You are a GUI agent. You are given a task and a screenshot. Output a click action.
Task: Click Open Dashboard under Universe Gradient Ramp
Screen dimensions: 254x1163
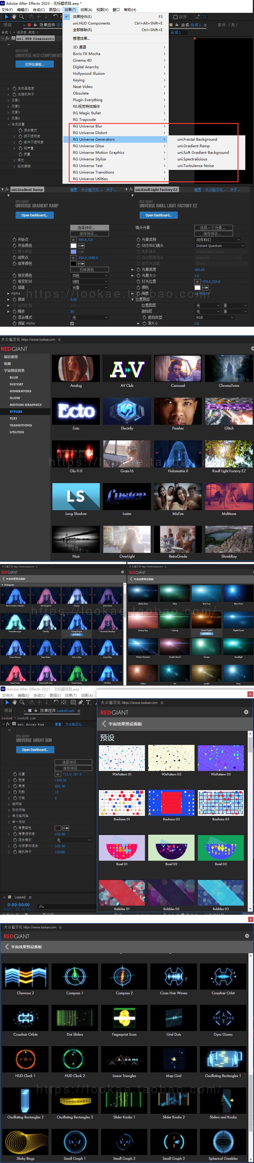tap(34, 215)
